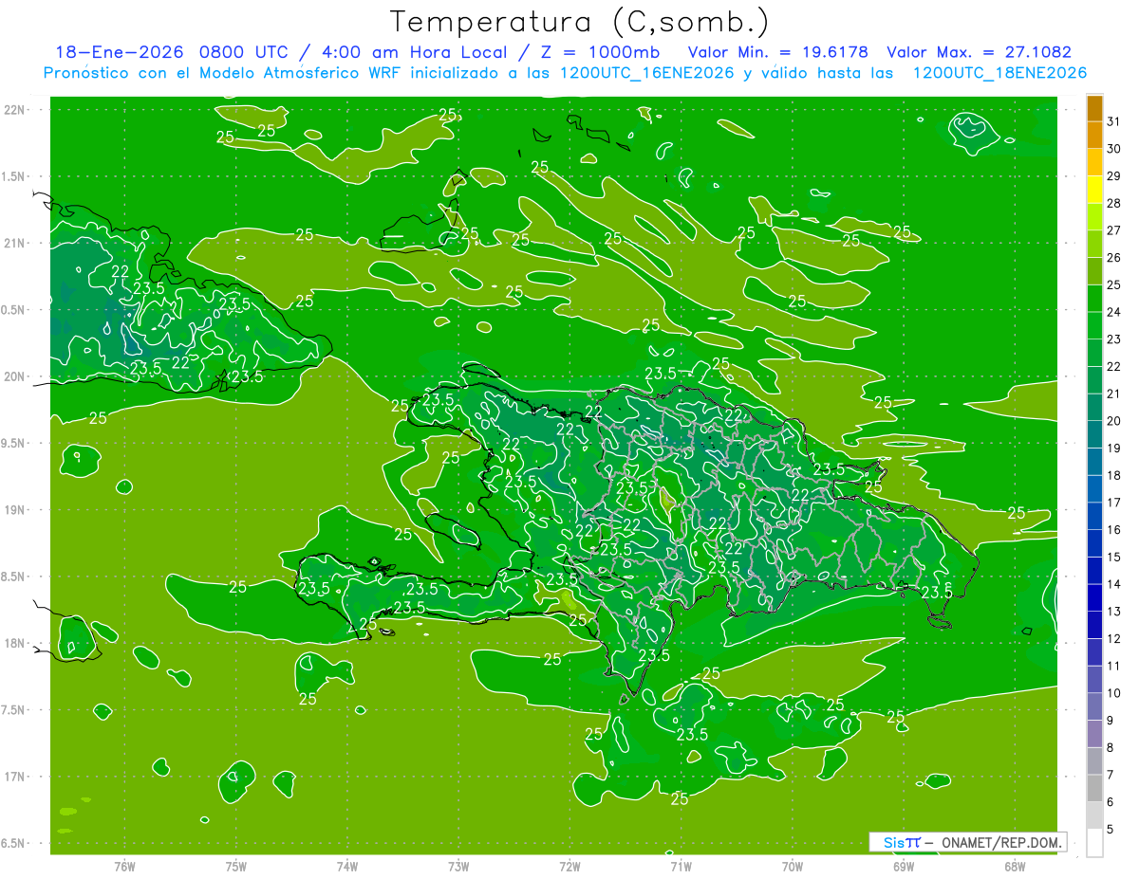Click the '72W' longitude axis label
This screenshot has height=879, width=1139.
[569, 866]
